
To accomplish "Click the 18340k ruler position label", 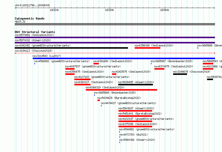I will (x=165, y=10).
